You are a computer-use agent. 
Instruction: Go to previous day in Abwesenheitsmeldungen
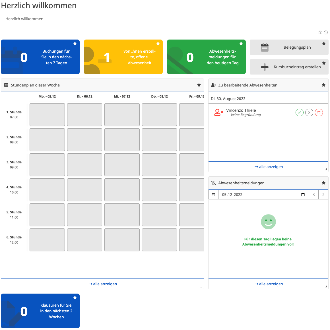(314, 195)
